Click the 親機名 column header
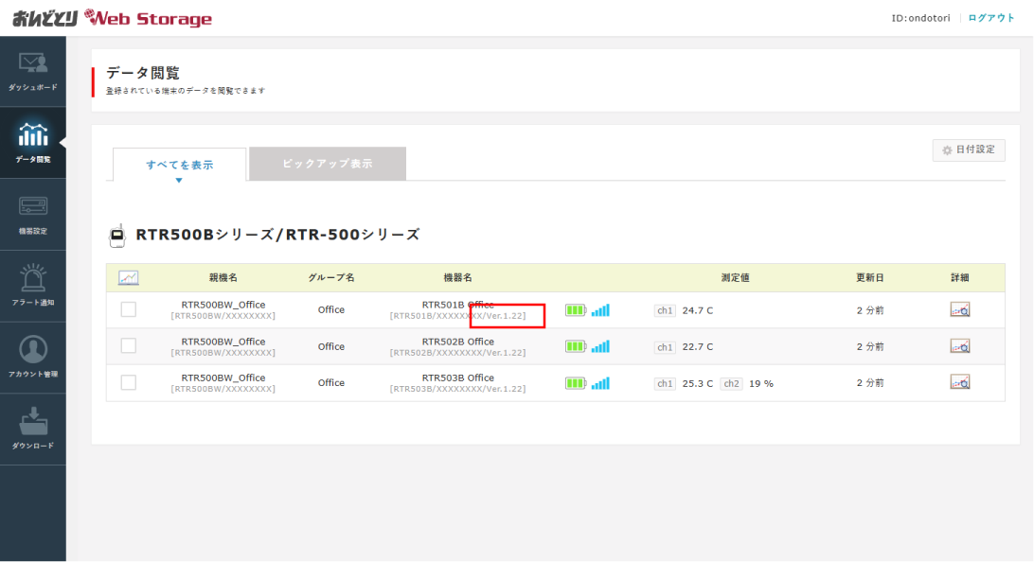 pos(223,278)
